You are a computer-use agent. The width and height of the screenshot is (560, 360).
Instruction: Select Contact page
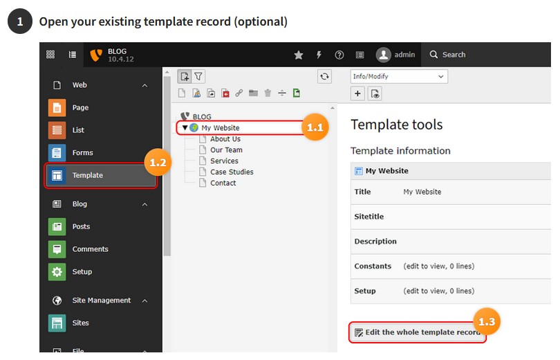(x=223, y=183)
